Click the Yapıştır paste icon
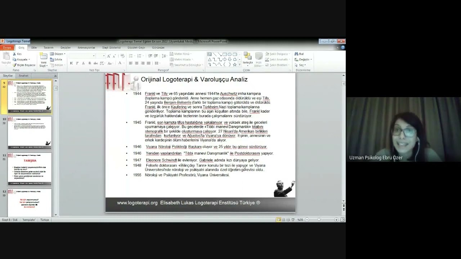Screen dimensions: 461x259 click(6, 56)
